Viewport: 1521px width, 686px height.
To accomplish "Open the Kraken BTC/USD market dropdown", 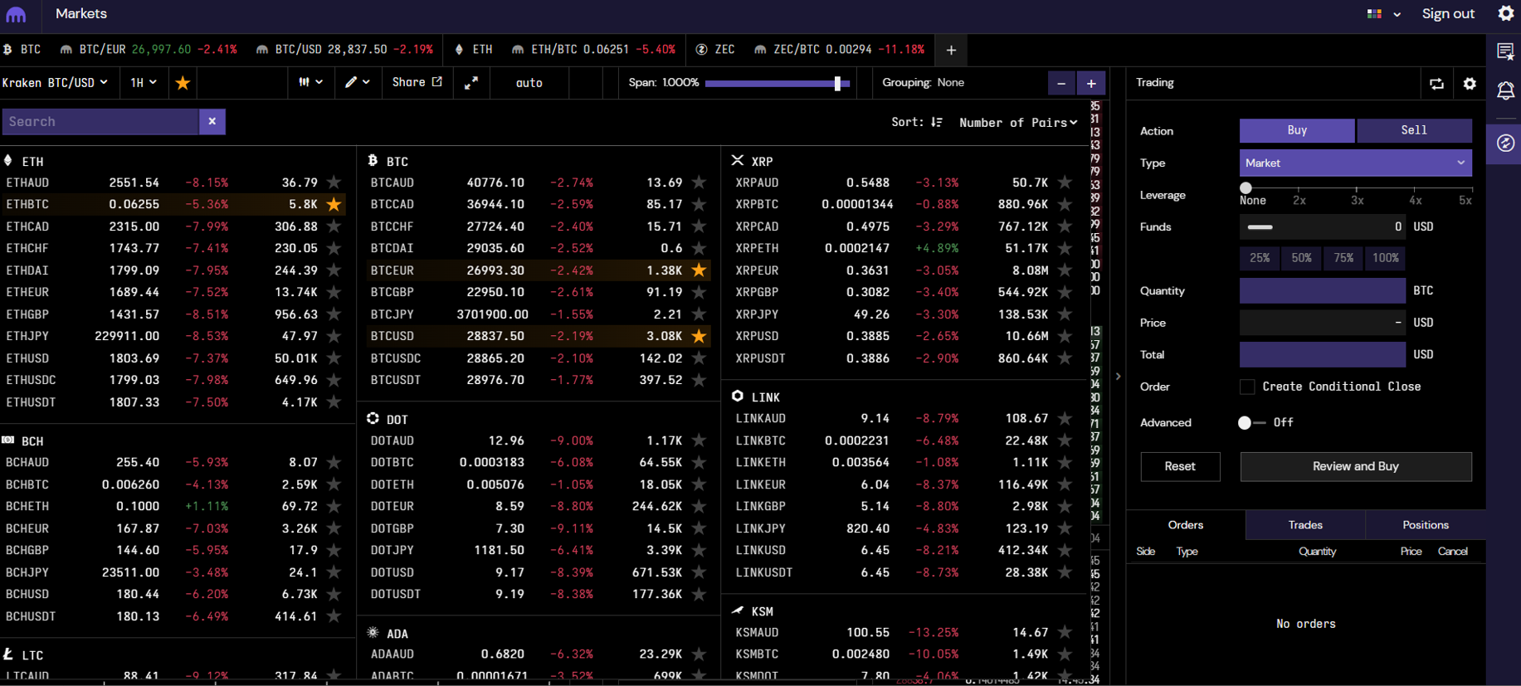I will 55,82.
